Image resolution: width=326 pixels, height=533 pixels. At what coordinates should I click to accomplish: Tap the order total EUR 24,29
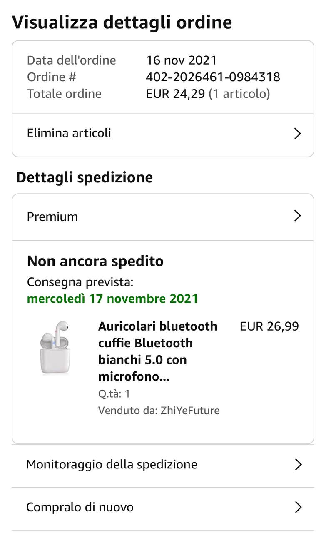click(x=175, y=94)
